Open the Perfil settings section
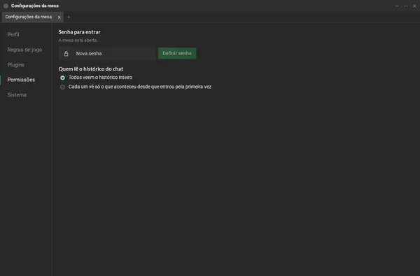Viewport: 420px width, 276px height. (x=13, y=34)
